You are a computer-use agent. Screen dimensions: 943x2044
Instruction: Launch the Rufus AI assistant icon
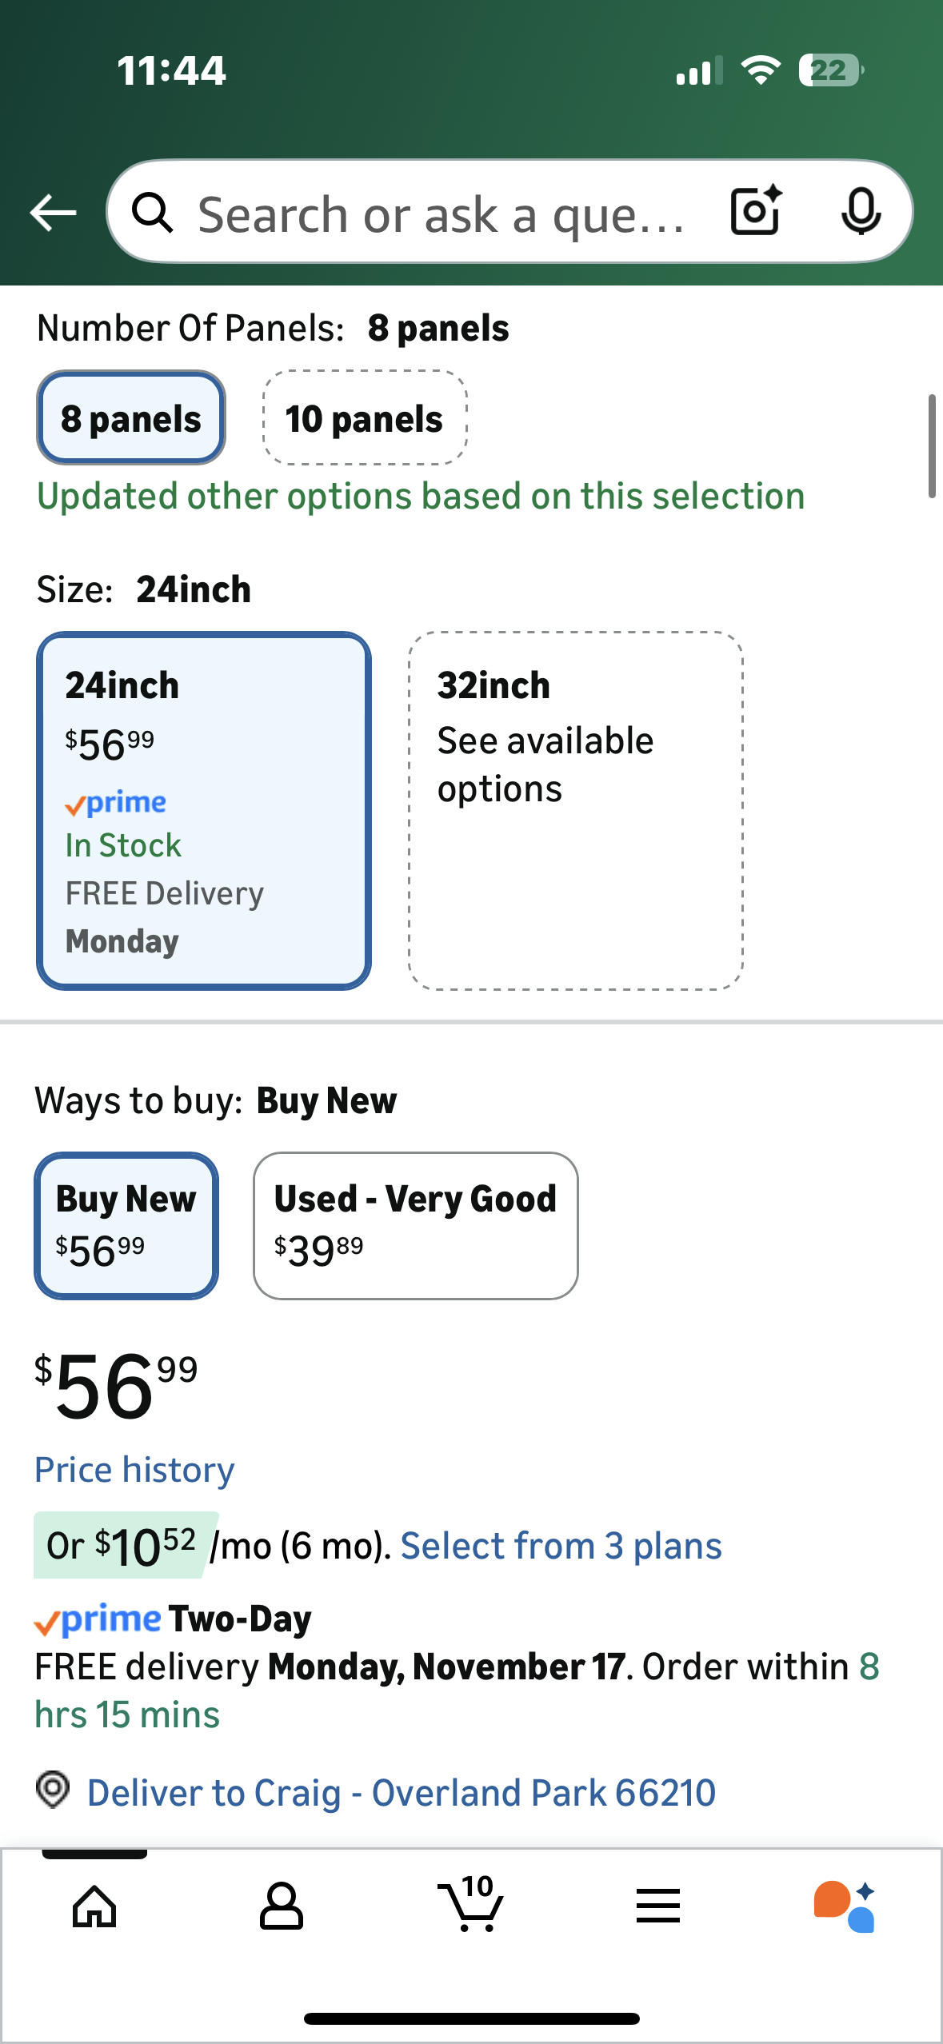click(845, 1906)
